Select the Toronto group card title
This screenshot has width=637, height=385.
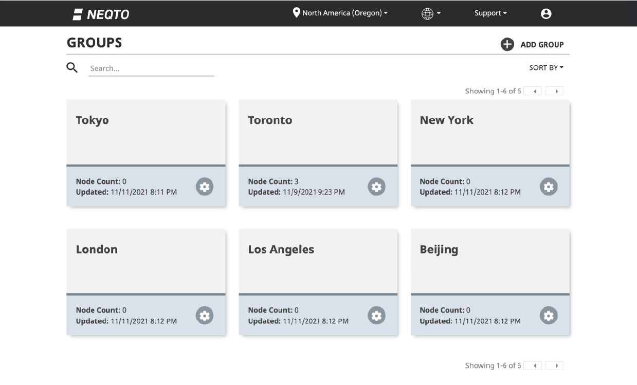pyautogui.click(x=269, y=120)
